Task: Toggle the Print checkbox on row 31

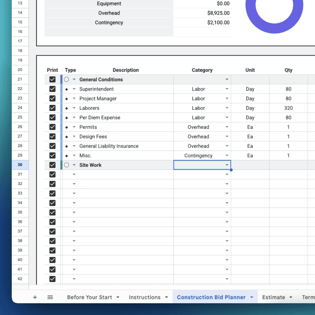Action: (x=52, y=174)
